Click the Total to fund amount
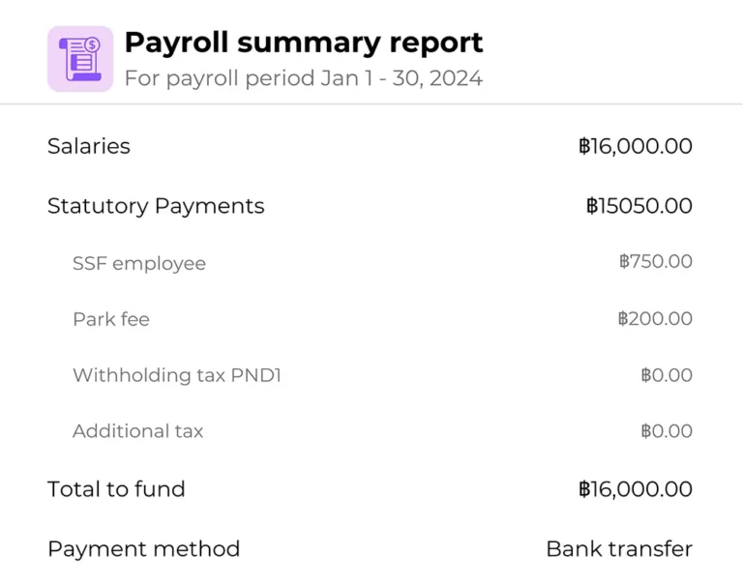The image size is (743, 584). (636, 489)
